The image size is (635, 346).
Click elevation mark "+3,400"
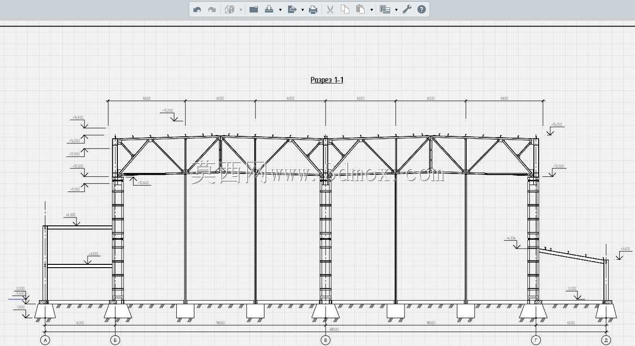click(625, 249)
